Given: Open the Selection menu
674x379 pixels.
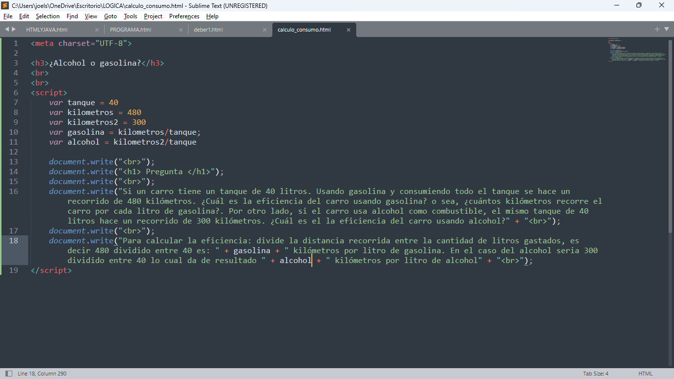Looking at the screenshot, I should [x=47, y=16].
